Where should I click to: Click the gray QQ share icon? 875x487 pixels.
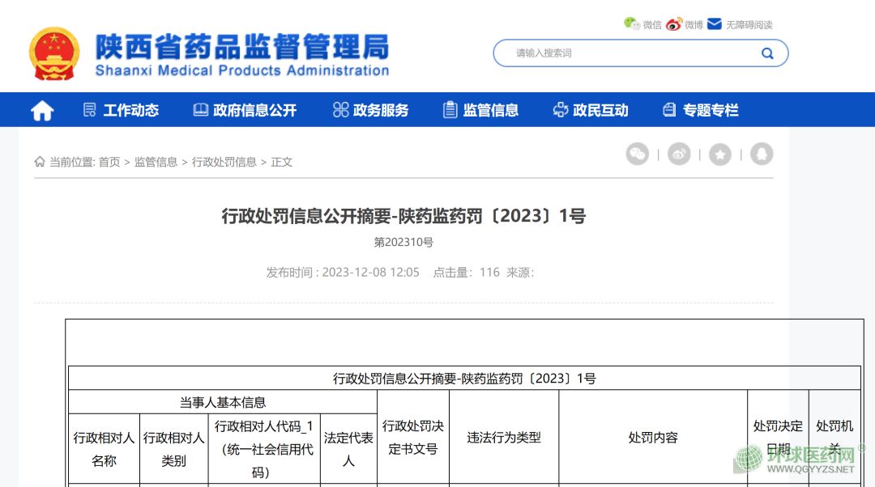click(x=762, y=154)
